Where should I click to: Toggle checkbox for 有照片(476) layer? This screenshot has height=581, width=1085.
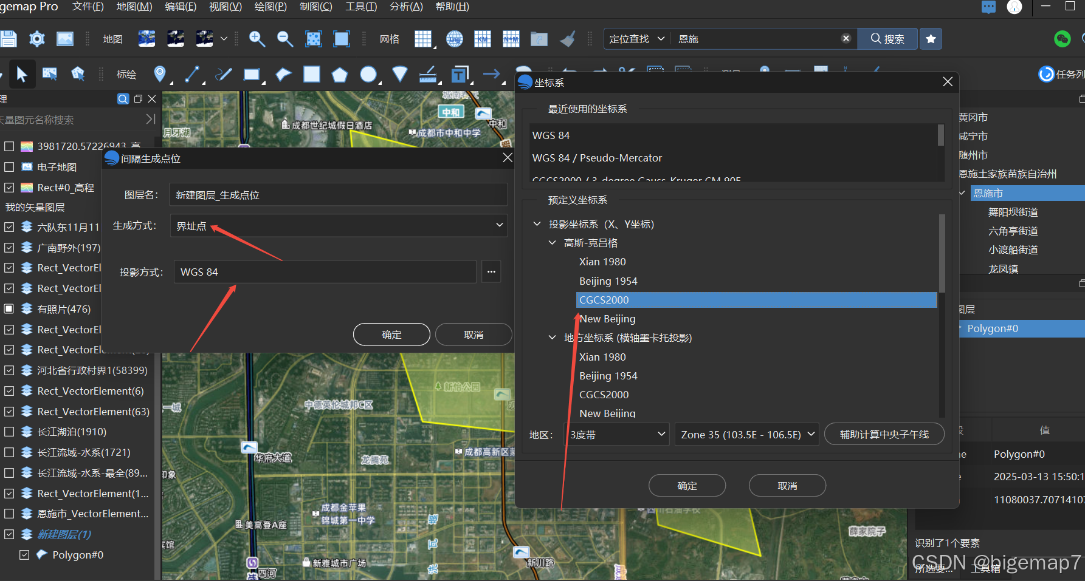9,308
